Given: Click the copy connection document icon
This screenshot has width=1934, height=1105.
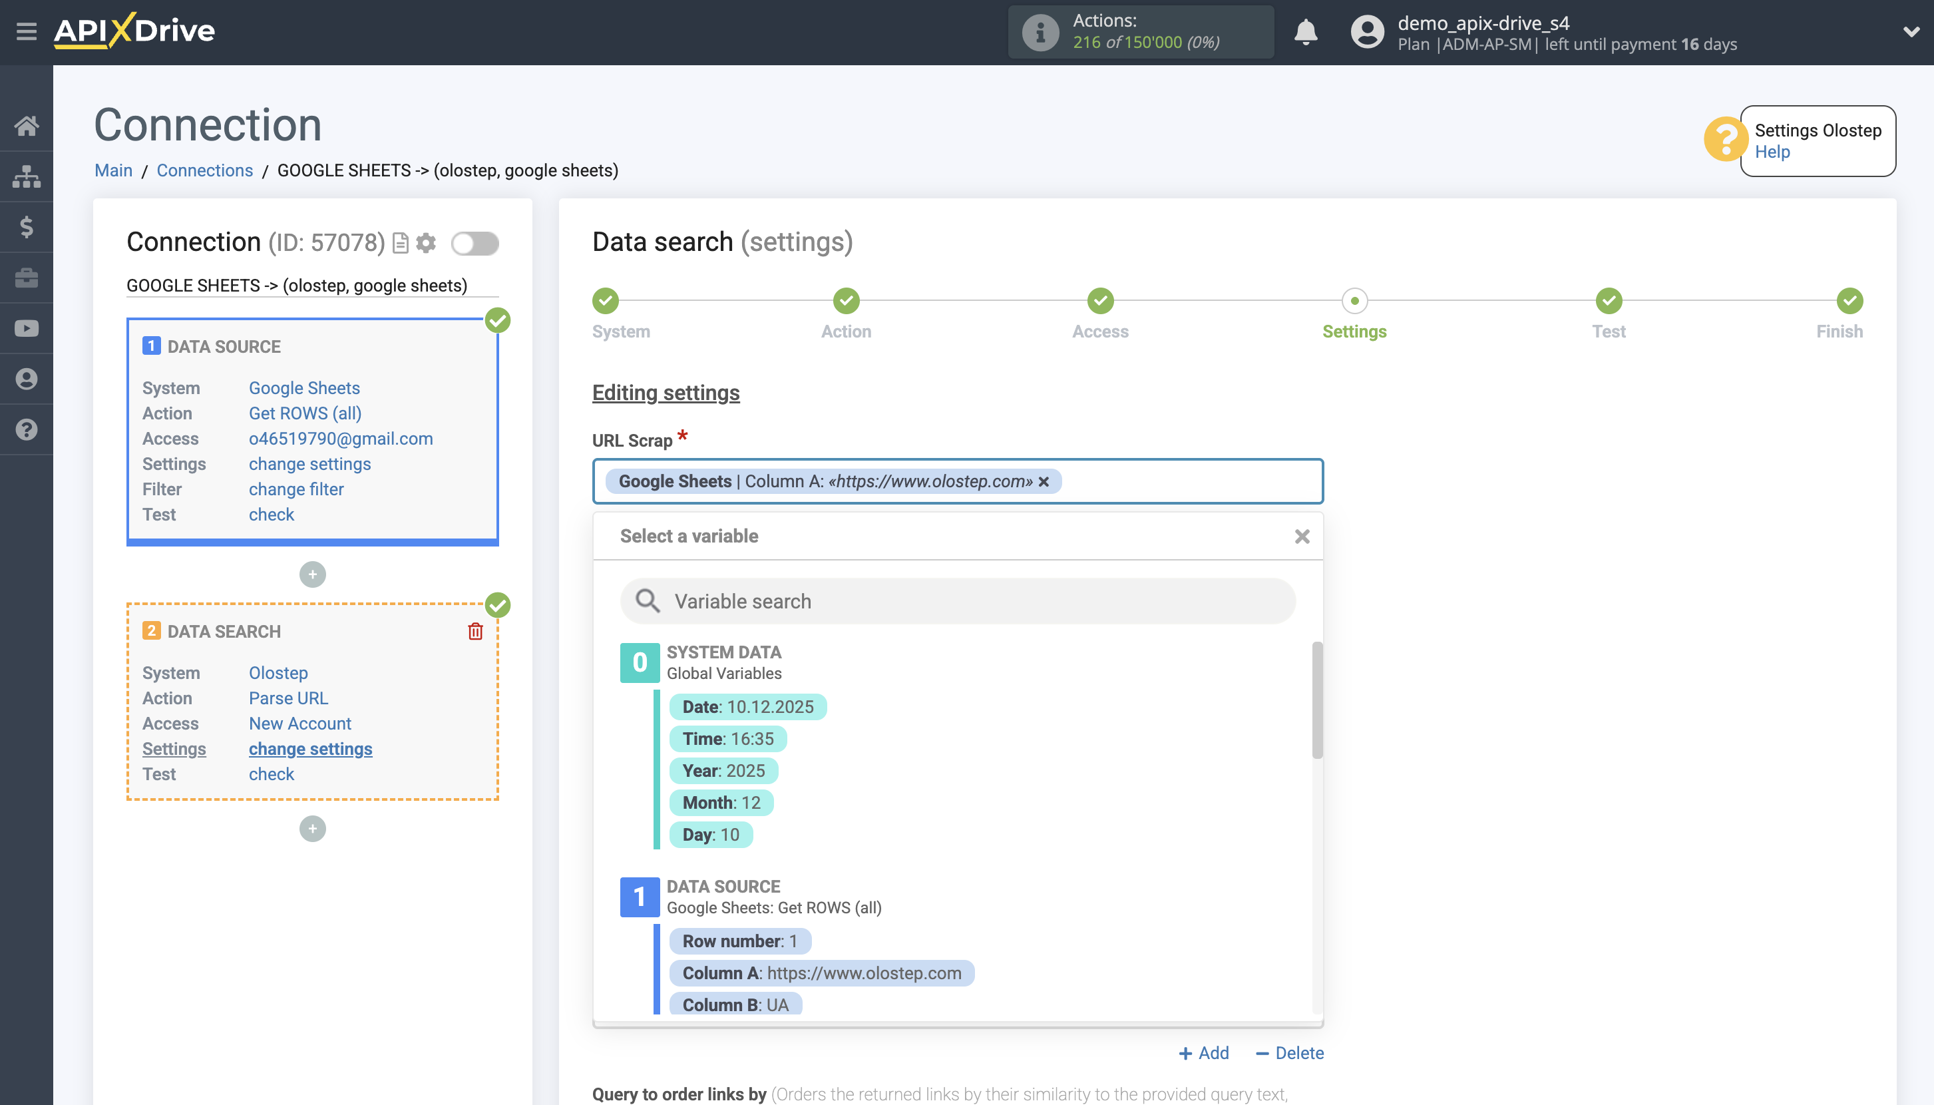Looking at the screenshot, I should click(x=401, y=243).
